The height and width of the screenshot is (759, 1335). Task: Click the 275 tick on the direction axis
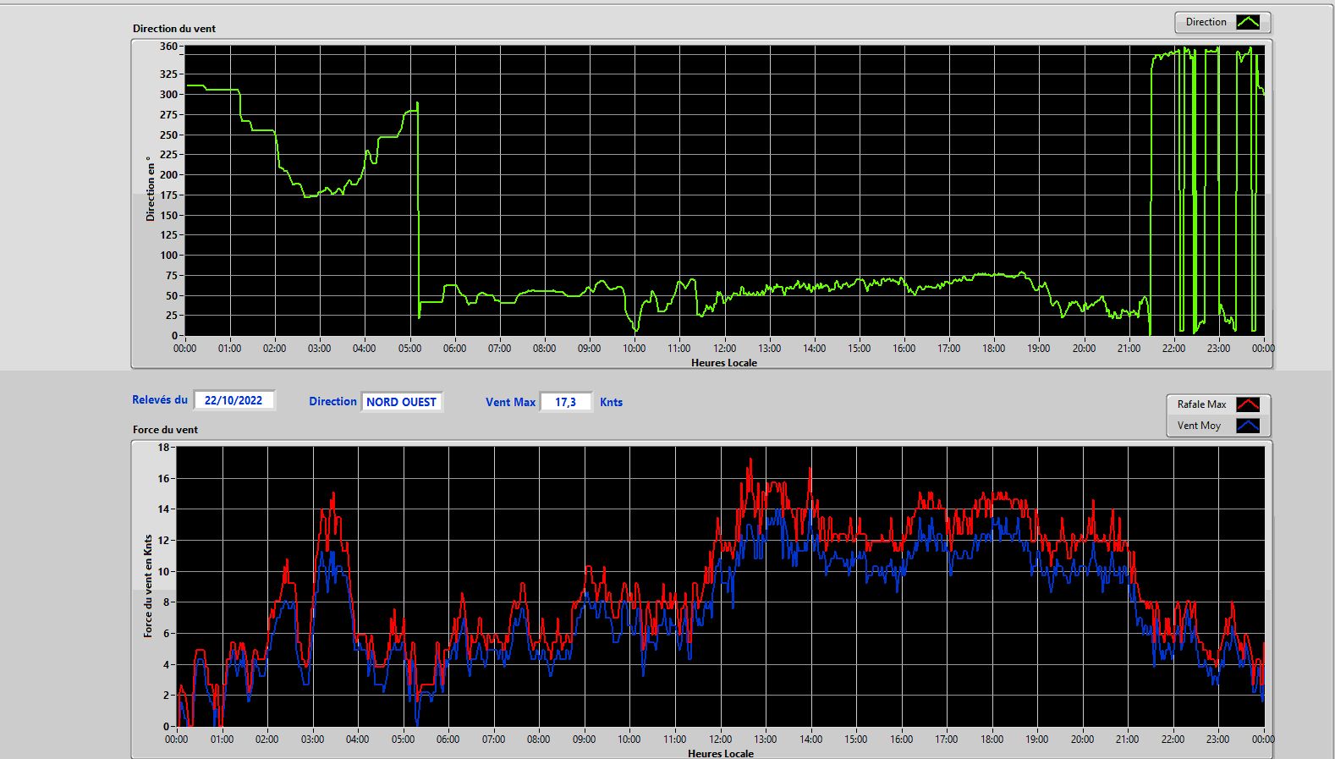pyautogui.click(x=168, y=115)
